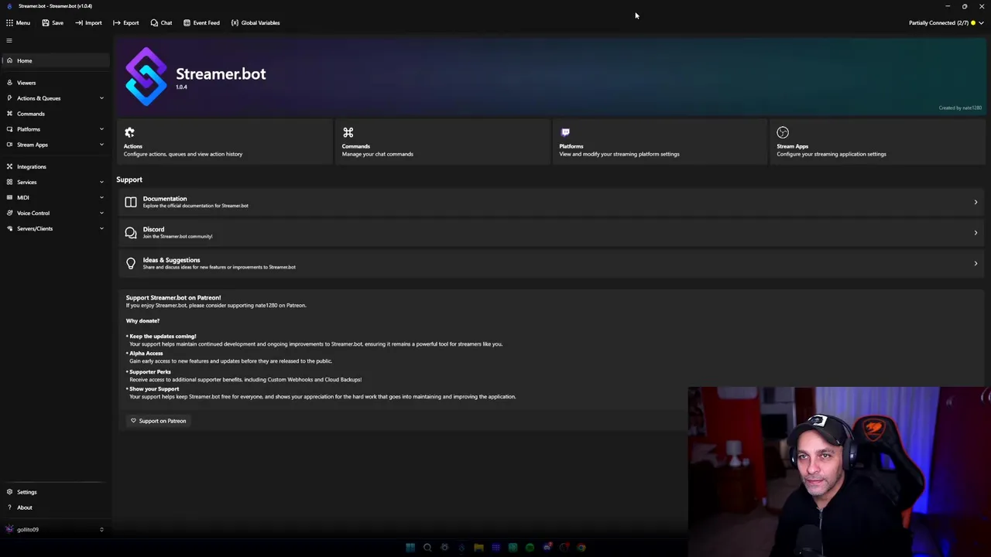Click the Actions gear card icon
The width and height of the screenshot is (991, 557).
(129, 132)
